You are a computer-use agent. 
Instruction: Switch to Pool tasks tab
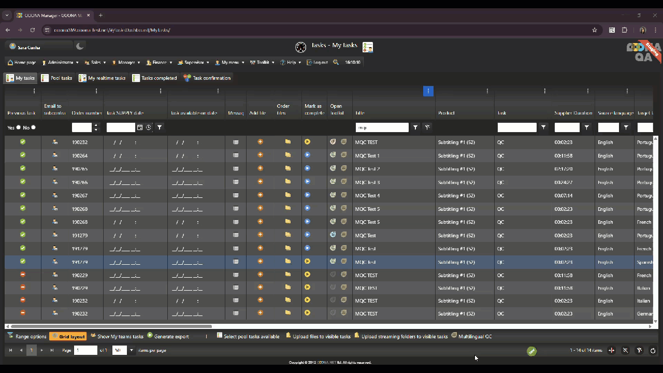pos(57,78)
